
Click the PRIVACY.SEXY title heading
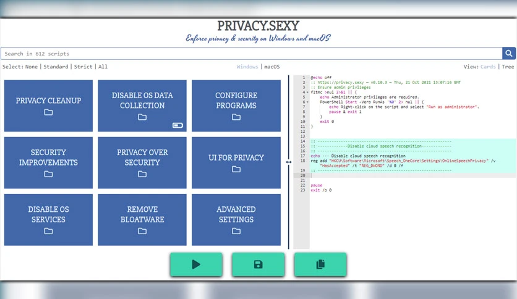point(258,26)
